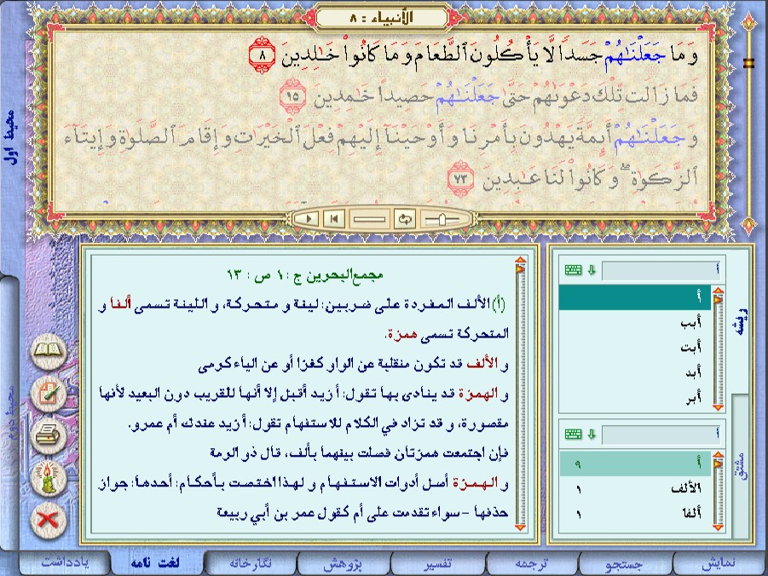Switch to the مشتق side tab
The image size is (768, 576).
pos(741,465)
